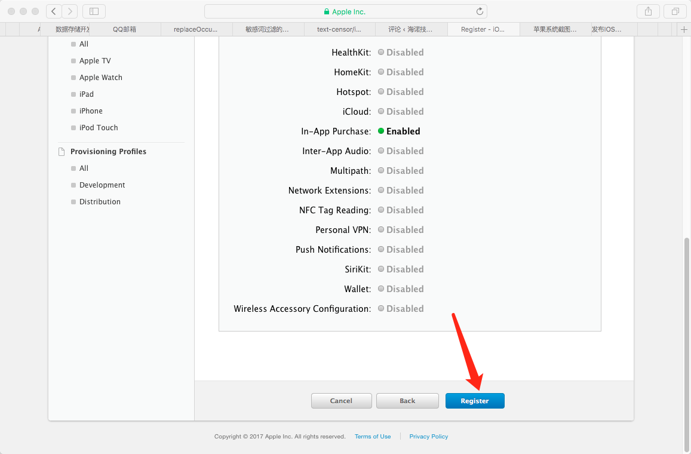Click the In-App Purchase 'Enabled' status
Image resolution: width=691 pixels, height=454 pixels.
tap(400, 131)
